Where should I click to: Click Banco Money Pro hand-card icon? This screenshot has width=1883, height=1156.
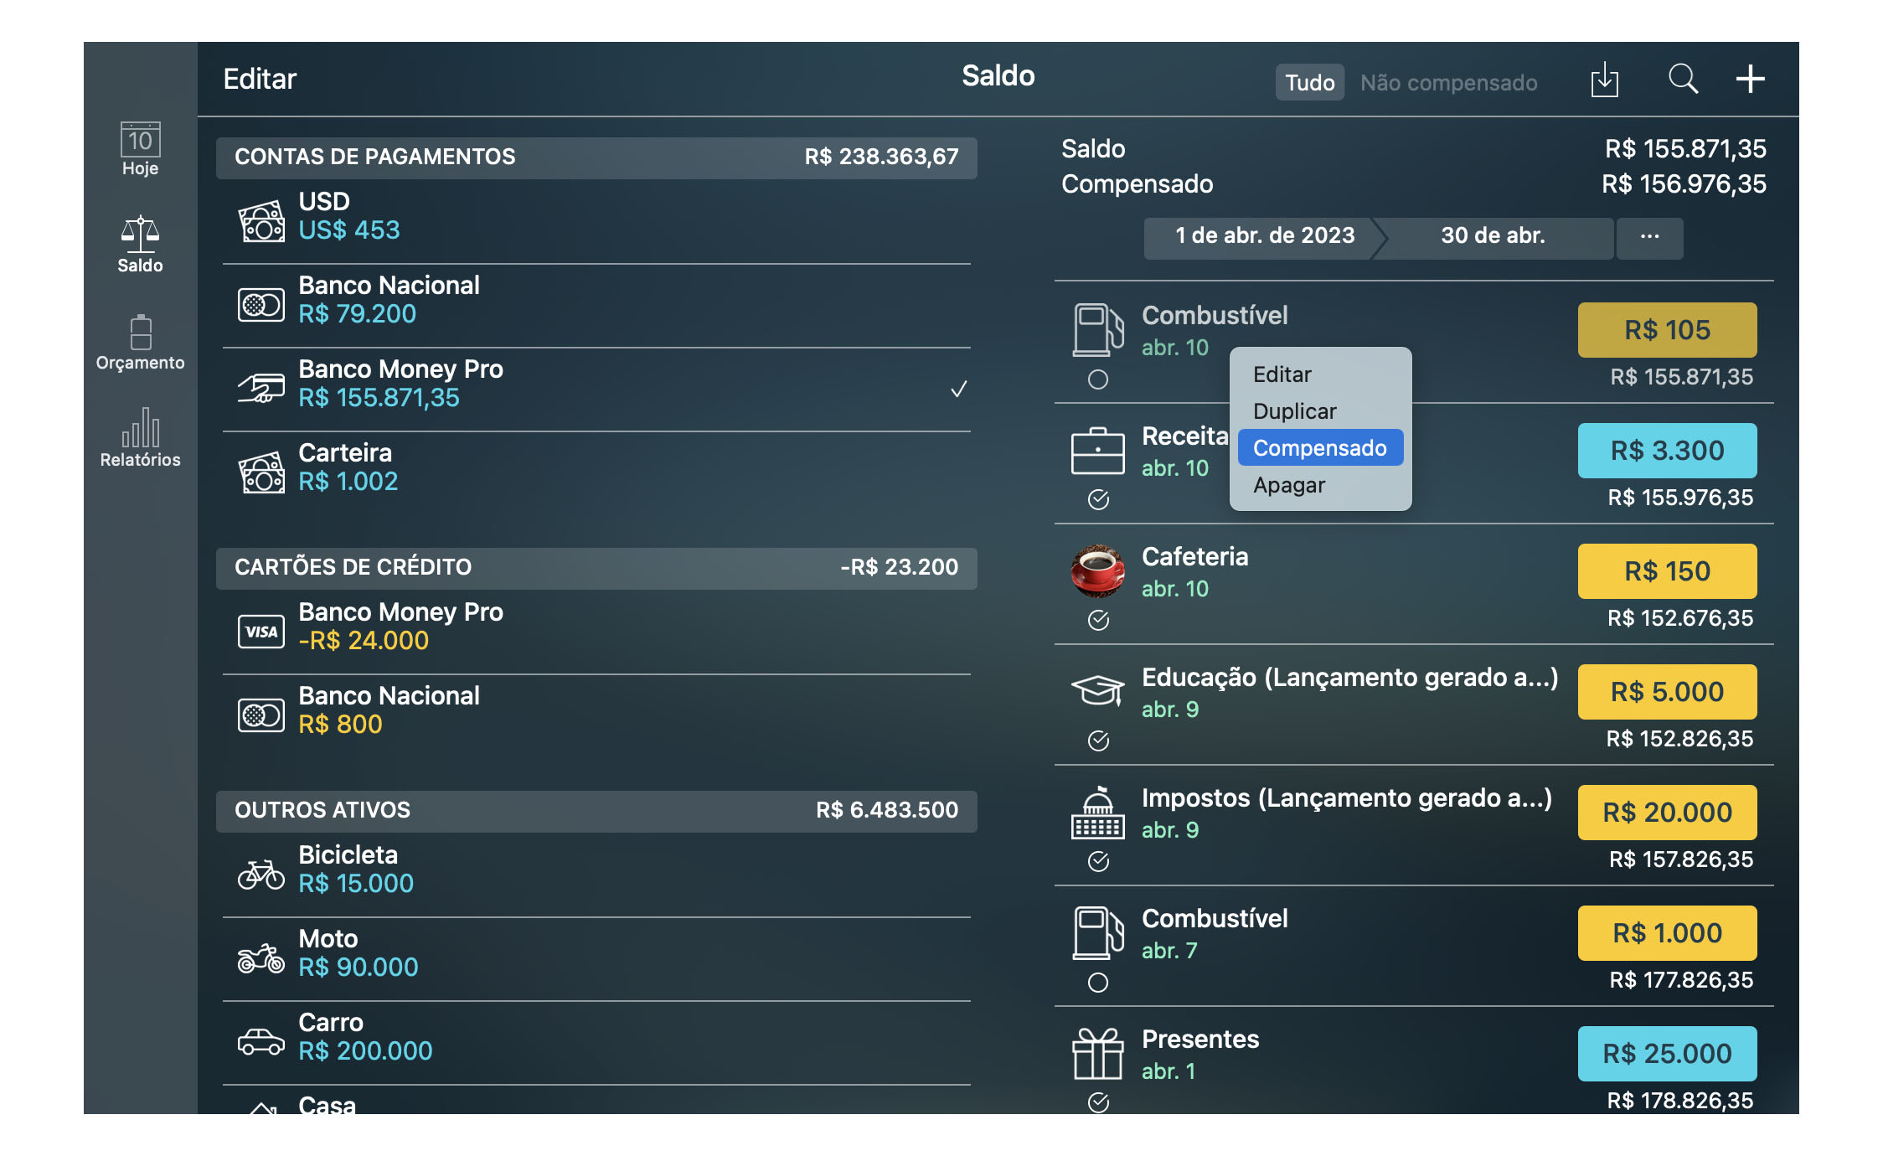[261, 388]
